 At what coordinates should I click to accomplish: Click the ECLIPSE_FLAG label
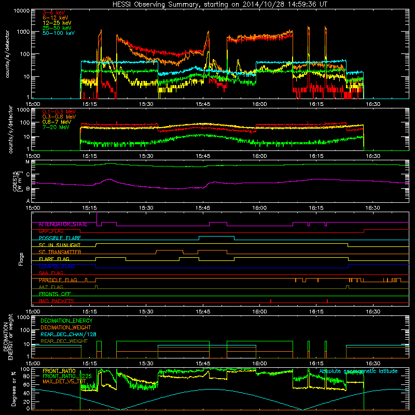tap(57, 266)
